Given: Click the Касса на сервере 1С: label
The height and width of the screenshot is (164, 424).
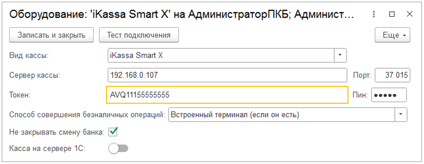Looking at the screenshot, I should click(x=47, y=149).
